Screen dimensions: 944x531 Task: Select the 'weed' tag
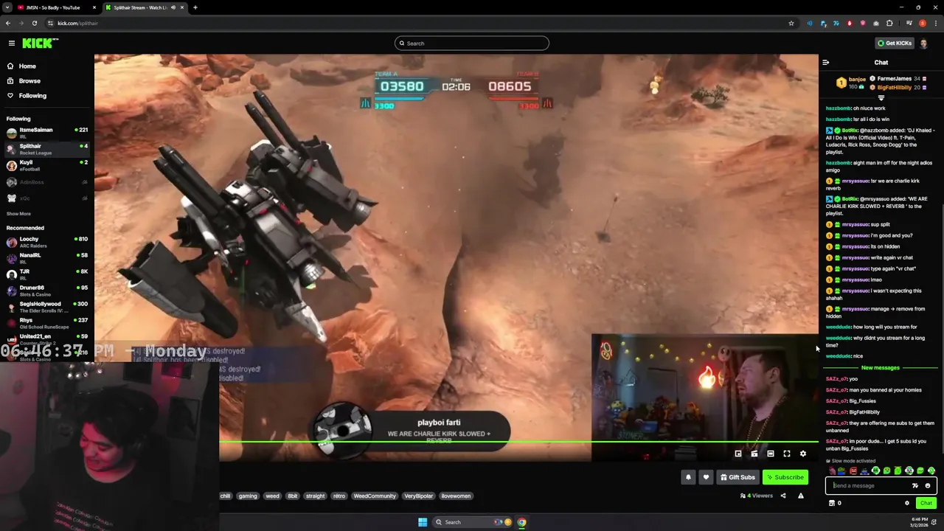[272, 496]
